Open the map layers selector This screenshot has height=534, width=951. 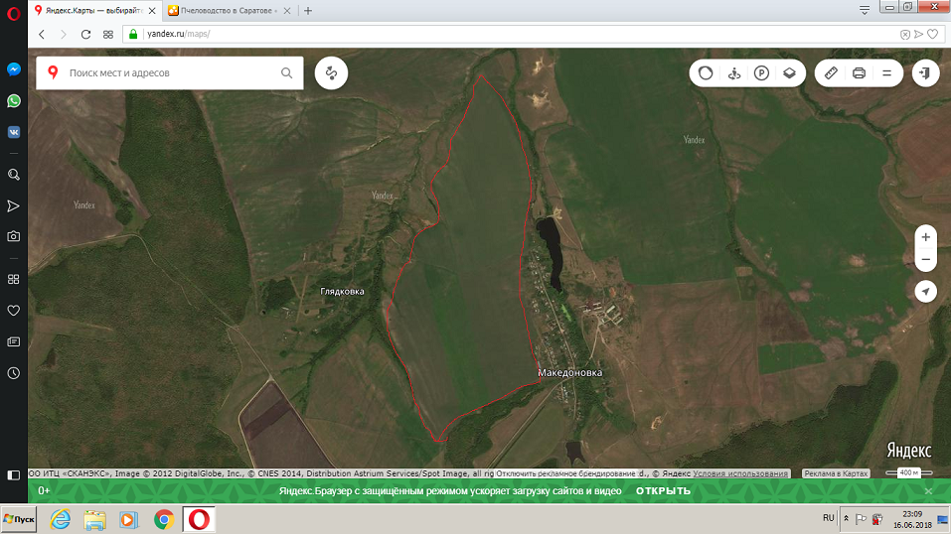789,73
